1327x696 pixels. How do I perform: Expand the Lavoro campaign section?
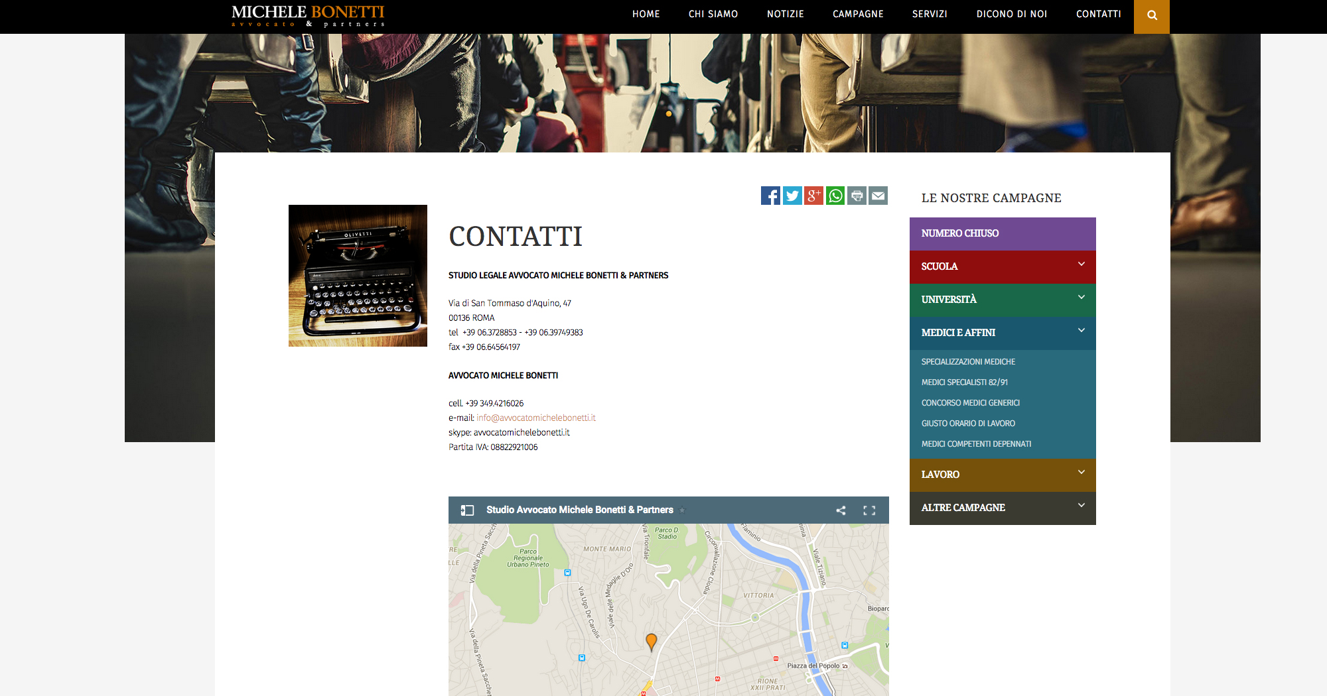(1081, 473)
